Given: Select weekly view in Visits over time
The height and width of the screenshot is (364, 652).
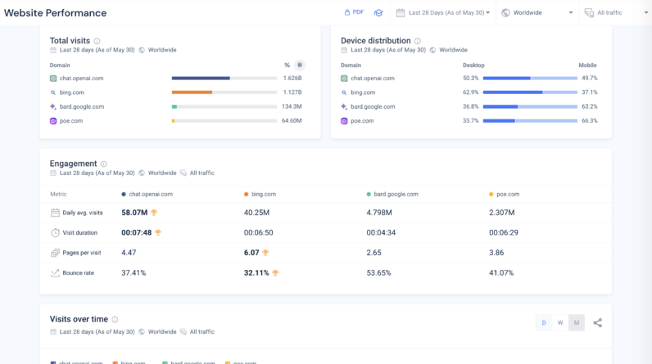Looking at the screenshot, I should [560, 323].
